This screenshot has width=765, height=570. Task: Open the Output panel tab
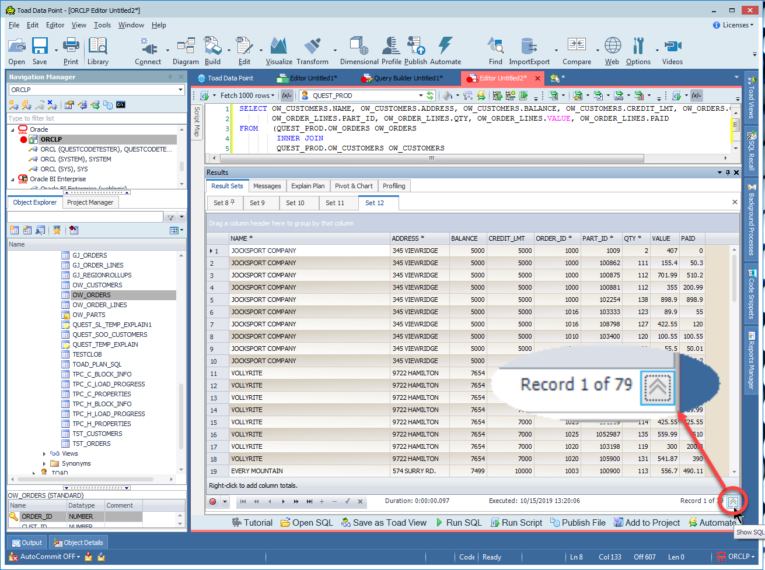click(27, 543)
